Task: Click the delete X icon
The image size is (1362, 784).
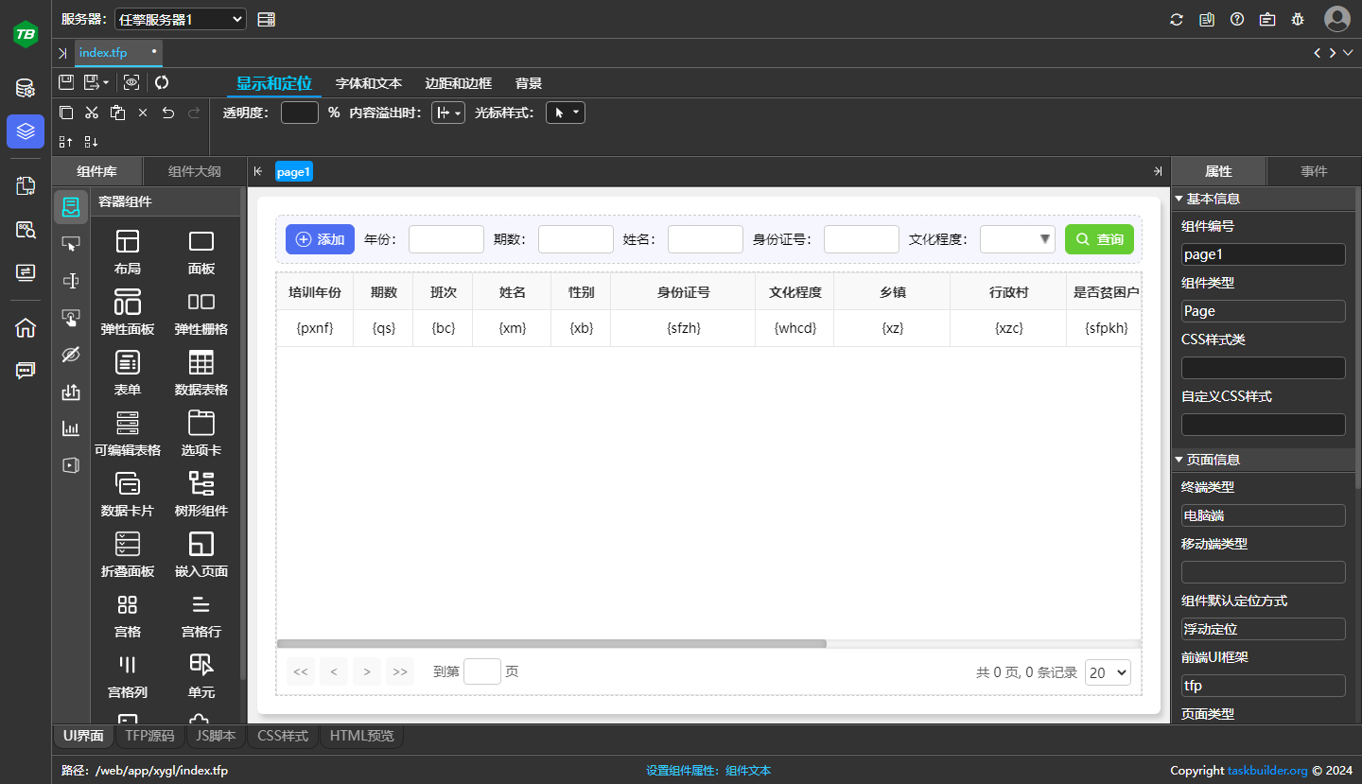Action: point(143,113)
